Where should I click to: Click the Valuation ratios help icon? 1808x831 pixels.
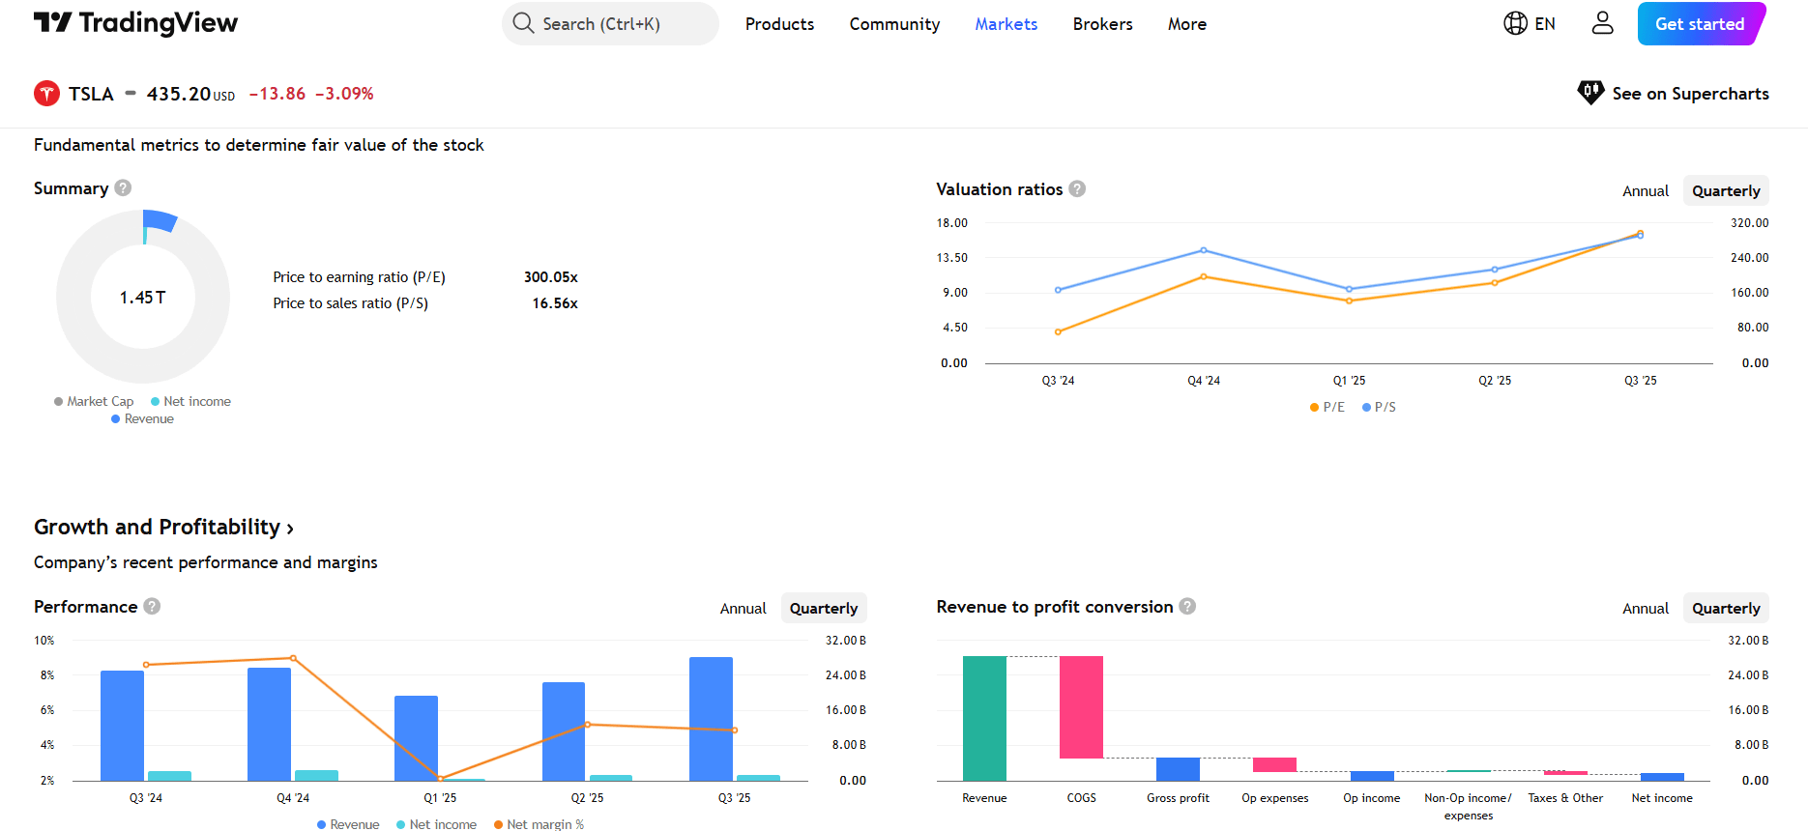pyautogui.click(x=1077, y=189)
